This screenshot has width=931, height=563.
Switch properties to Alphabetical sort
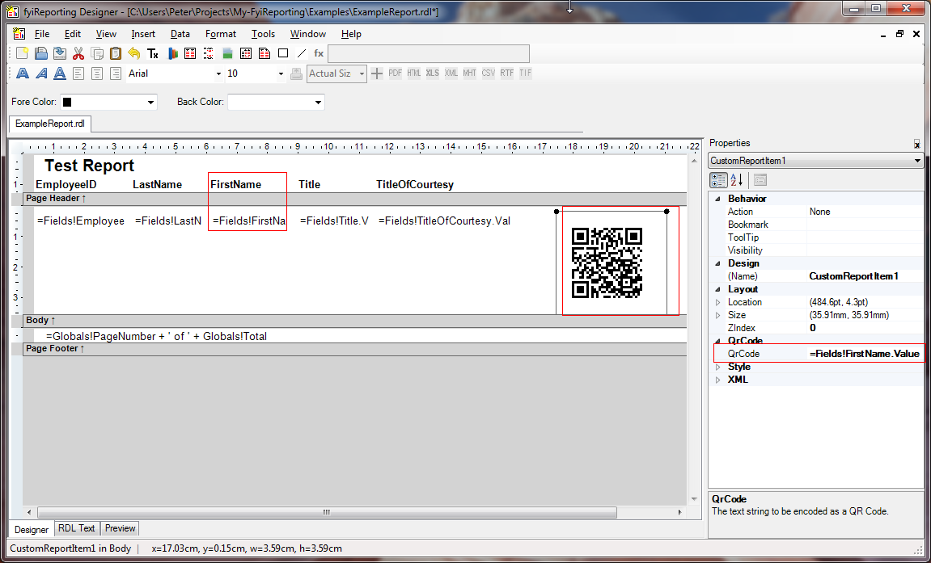coord(736,179)
